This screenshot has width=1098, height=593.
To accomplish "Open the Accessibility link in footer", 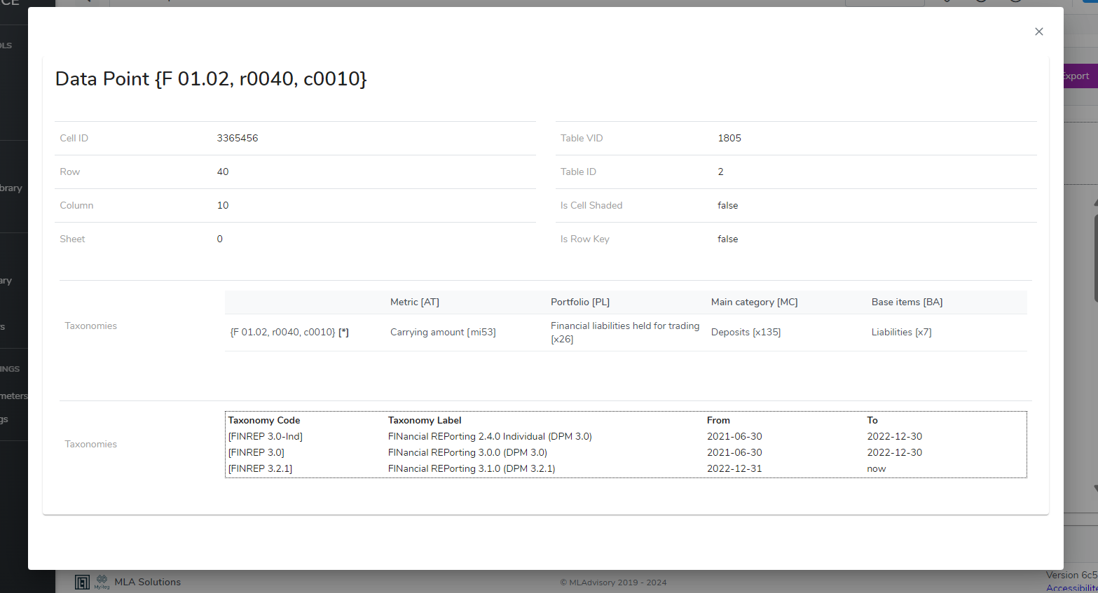I will click(x=1071, y=588).
